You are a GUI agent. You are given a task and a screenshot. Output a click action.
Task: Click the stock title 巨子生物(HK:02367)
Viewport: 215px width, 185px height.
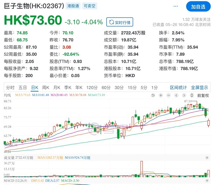click(x=34, y=6)
